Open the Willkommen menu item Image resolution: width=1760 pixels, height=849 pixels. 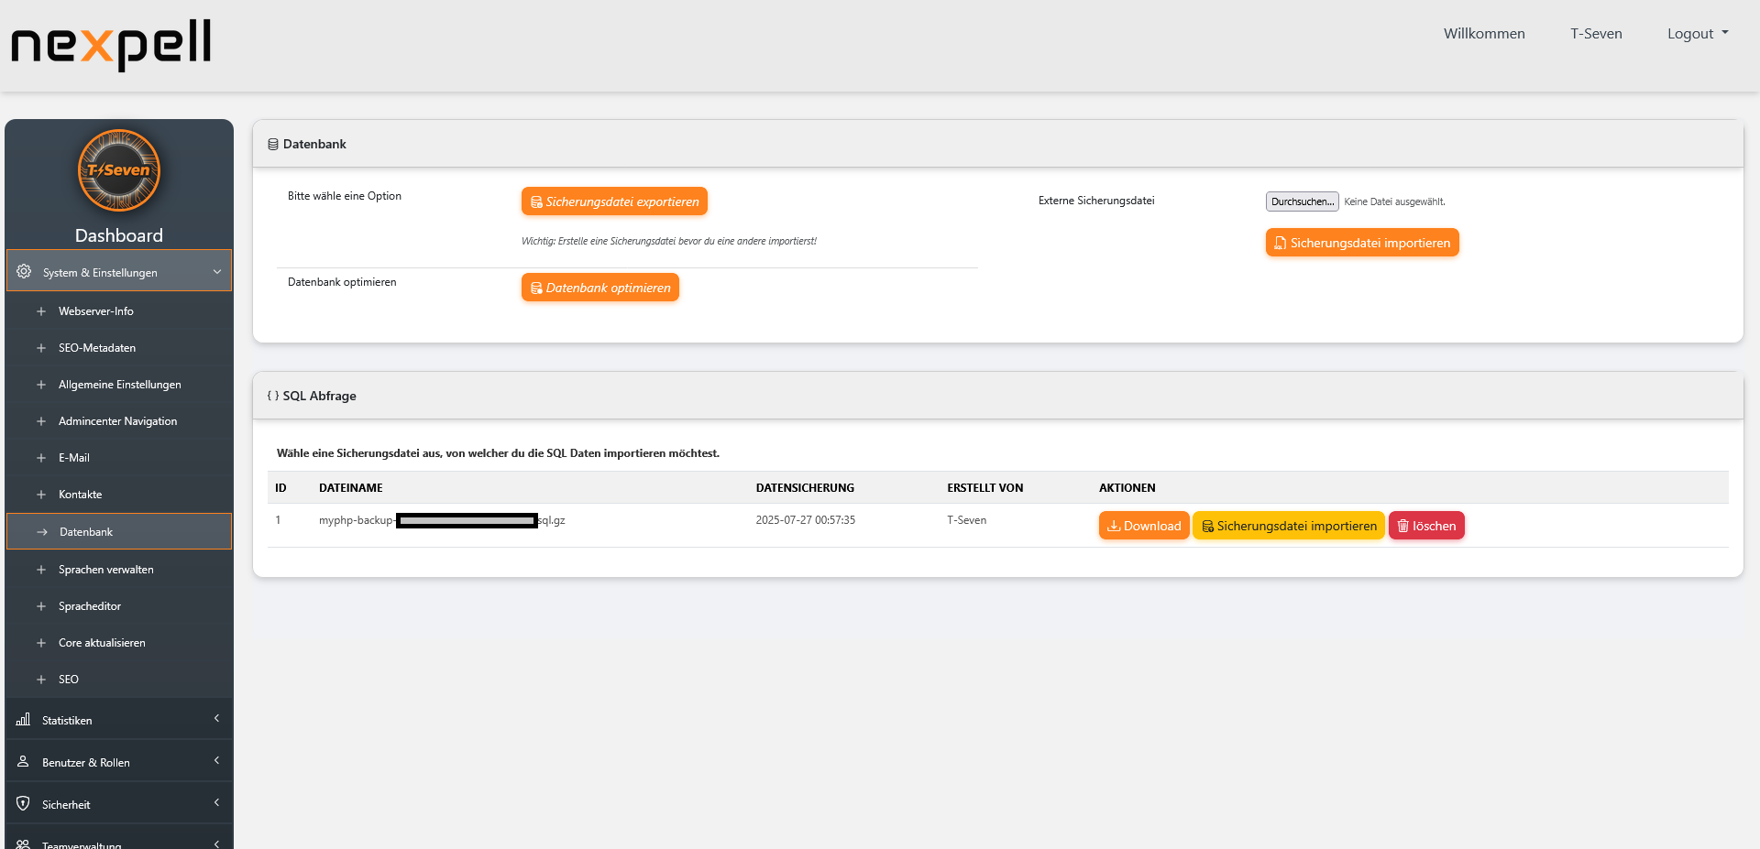pyautogui.click(x=1483, y=33)
